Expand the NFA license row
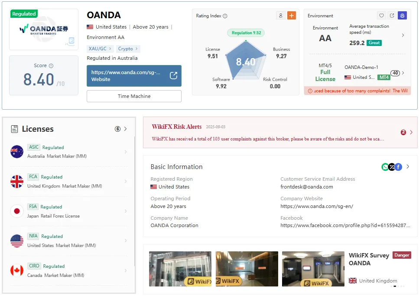This screenshot has width=419, height=296. (x=126, y=241)
